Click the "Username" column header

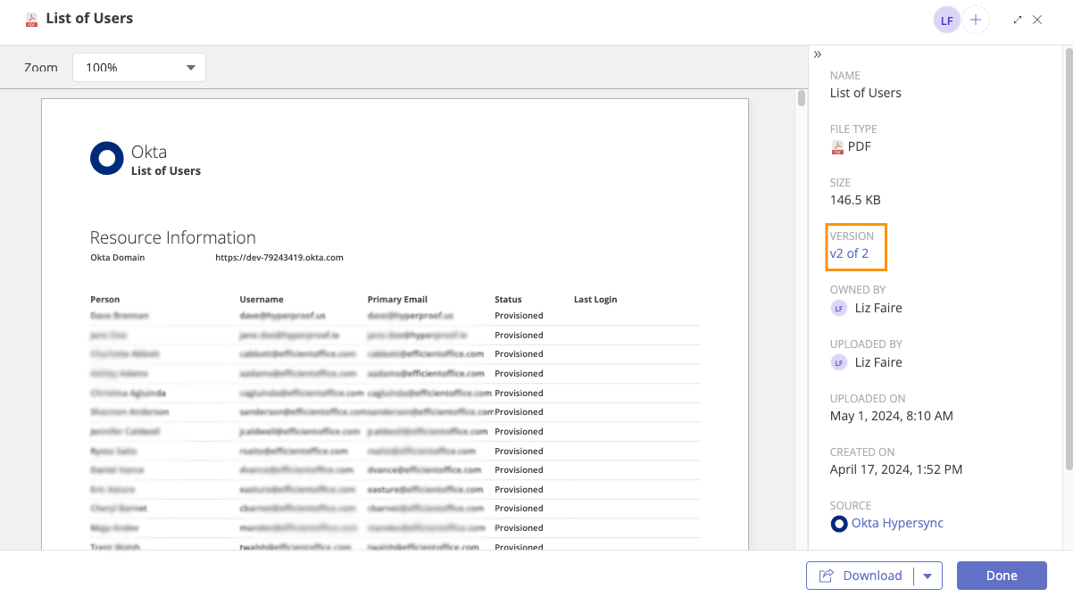coord(262,300)
